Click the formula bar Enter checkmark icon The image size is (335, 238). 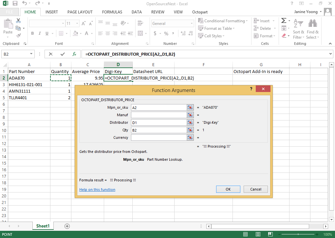pos(63,54)
